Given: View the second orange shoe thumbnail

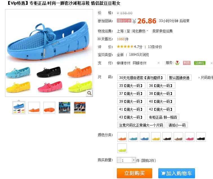Looking at the screenshot, I should (x=49, y=108).
